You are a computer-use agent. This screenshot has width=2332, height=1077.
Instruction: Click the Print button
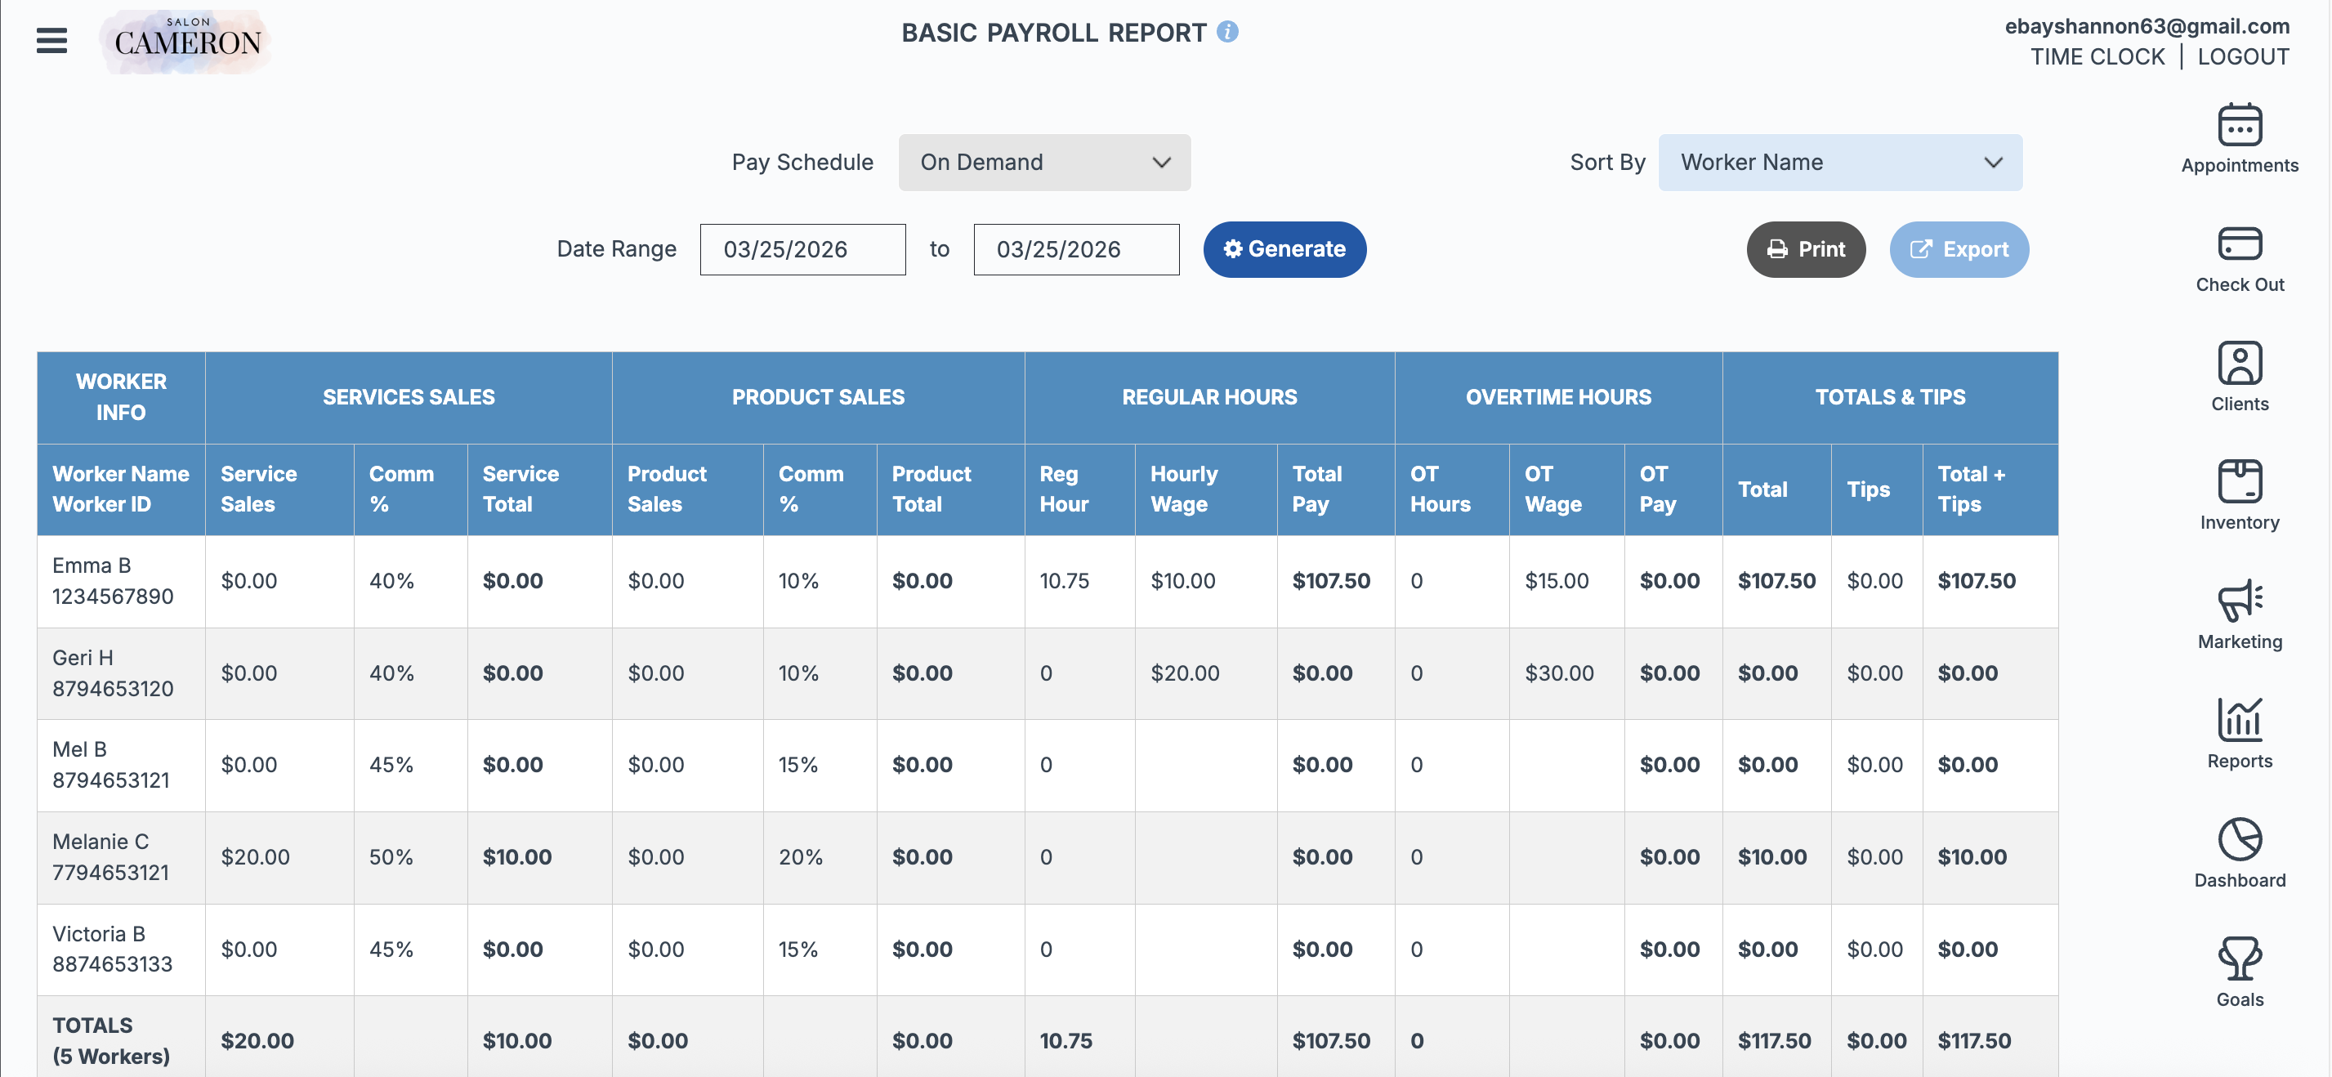click(1805, 250)
